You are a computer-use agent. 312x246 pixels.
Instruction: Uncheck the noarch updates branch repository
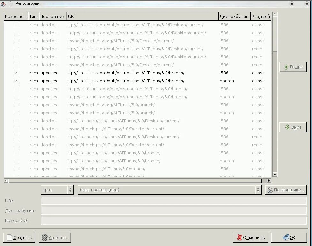click(16, 81)
